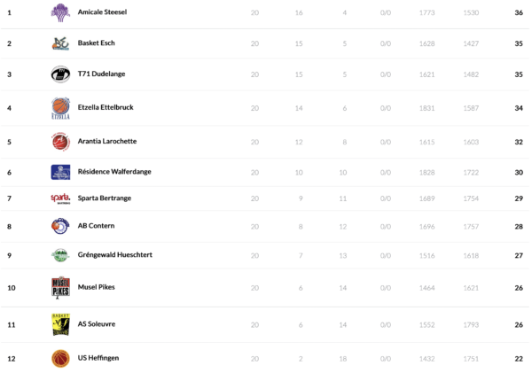The image size is (532, 373).
Task: Click the T71 Dudelange team logo
Action: (60, 74)
